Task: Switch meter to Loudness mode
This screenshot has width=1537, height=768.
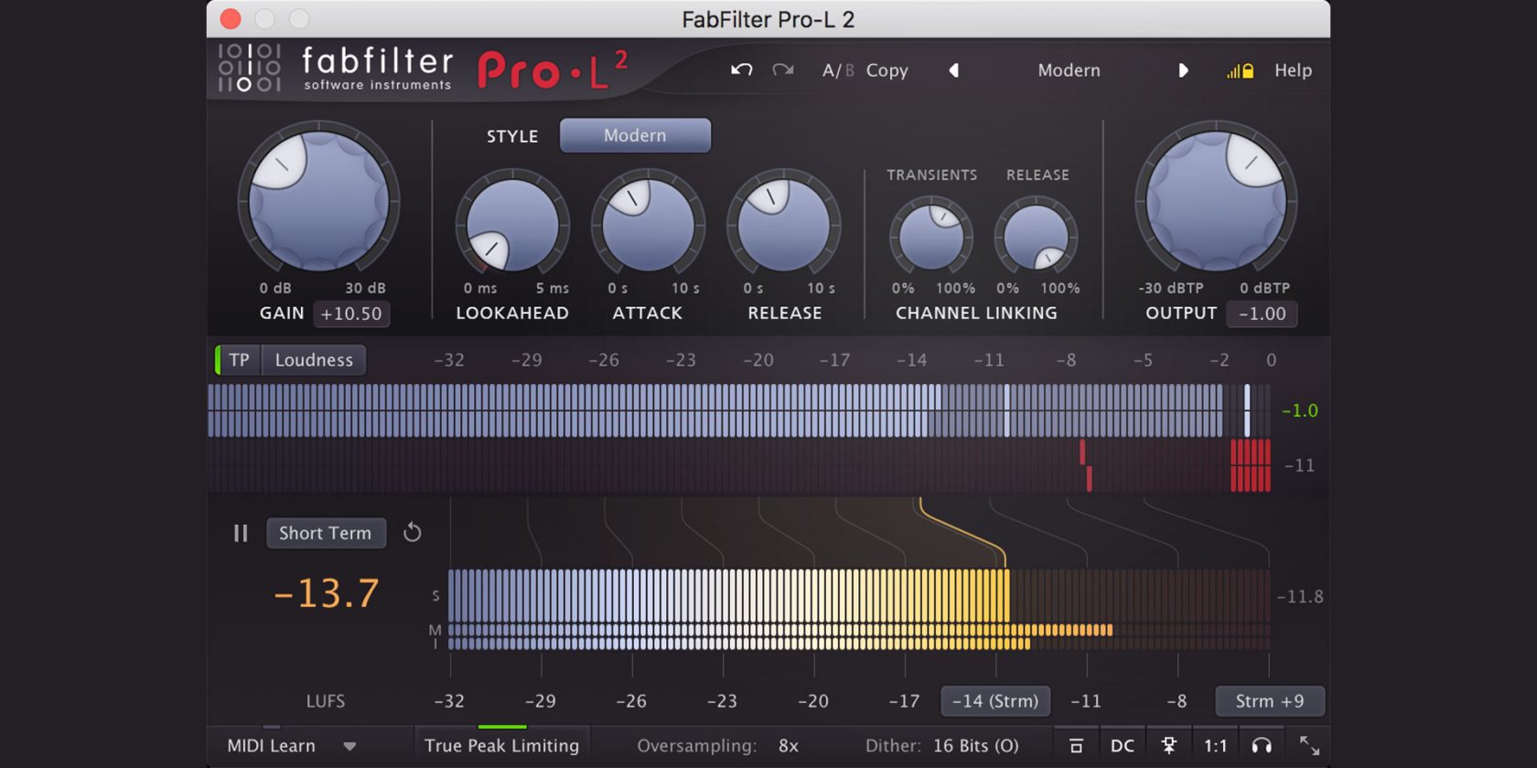Action: pos(314,360)
